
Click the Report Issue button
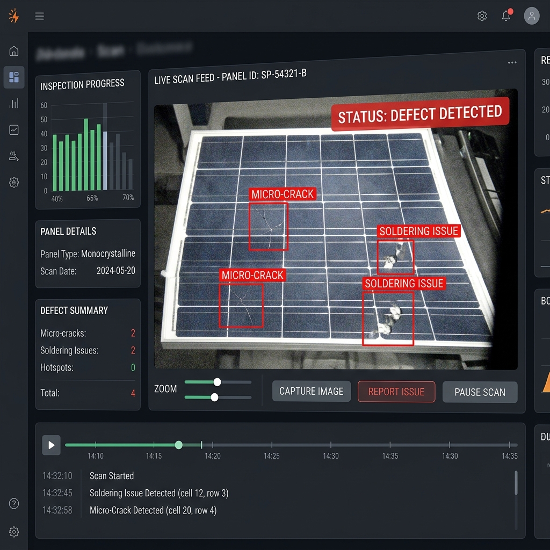tap(396, 392)
